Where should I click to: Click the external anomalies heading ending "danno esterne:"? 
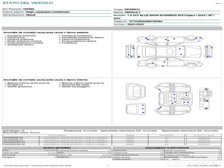point(46,32)
